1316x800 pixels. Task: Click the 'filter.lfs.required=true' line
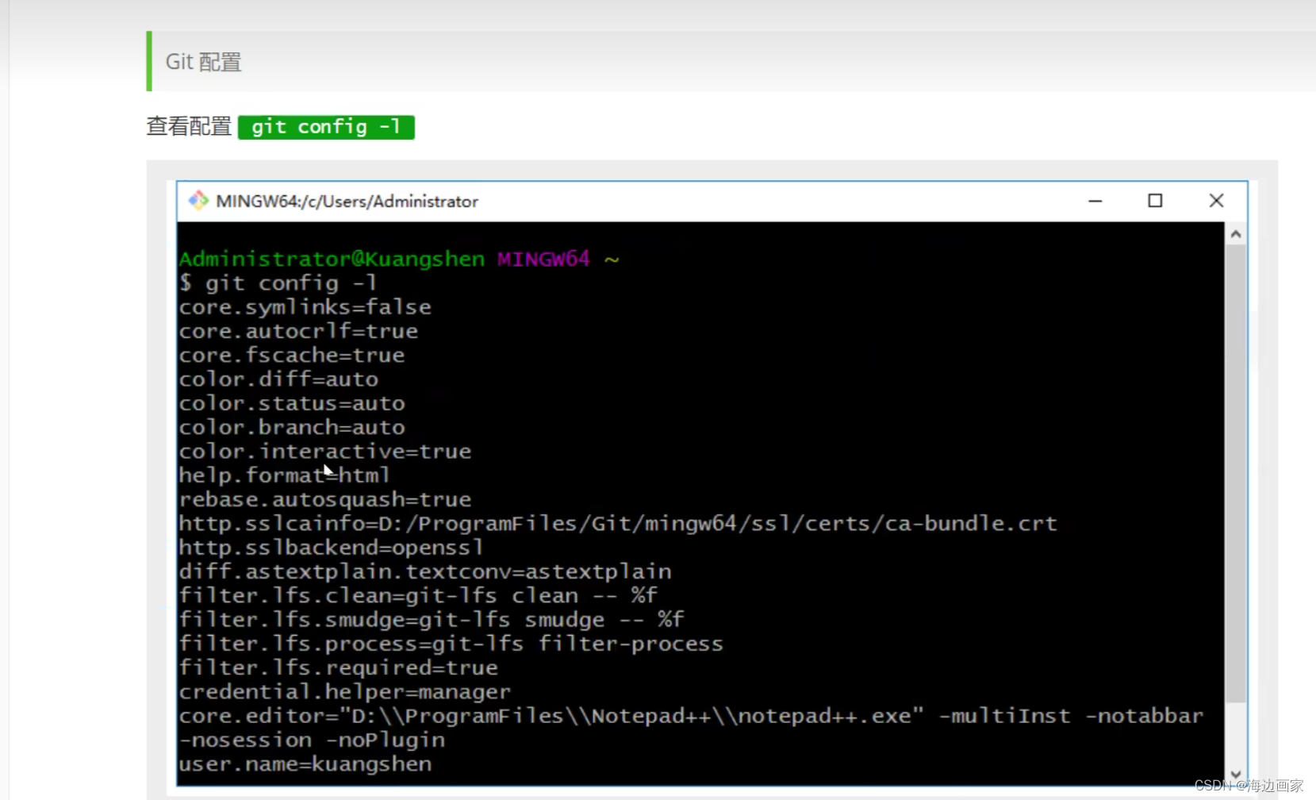[x=339, y=667]
